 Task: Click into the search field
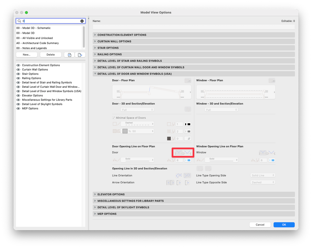coord(51,21)
